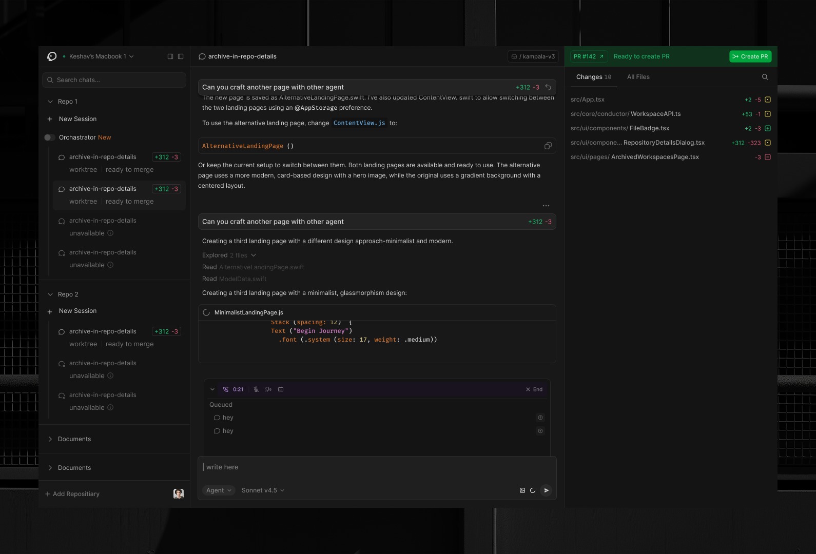Screen dimensions: 816x554
Task: Toggle the Orchastrator switch
Action: (x=50, y=137)
